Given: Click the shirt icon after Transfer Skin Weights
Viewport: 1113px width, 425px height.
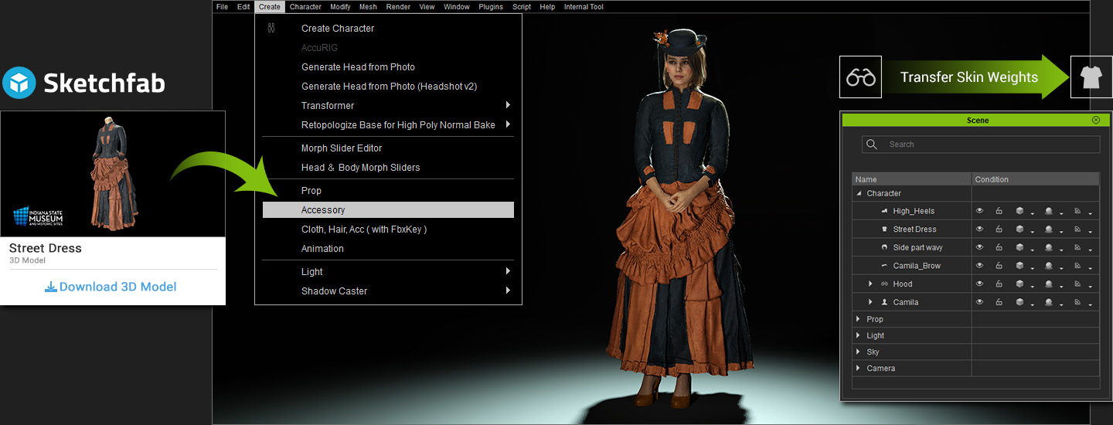Looking at the screenshot, I should coord(1091,77).
